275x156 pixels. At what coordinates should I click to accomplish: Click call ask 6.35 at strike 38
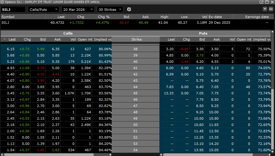pos(56,49)
